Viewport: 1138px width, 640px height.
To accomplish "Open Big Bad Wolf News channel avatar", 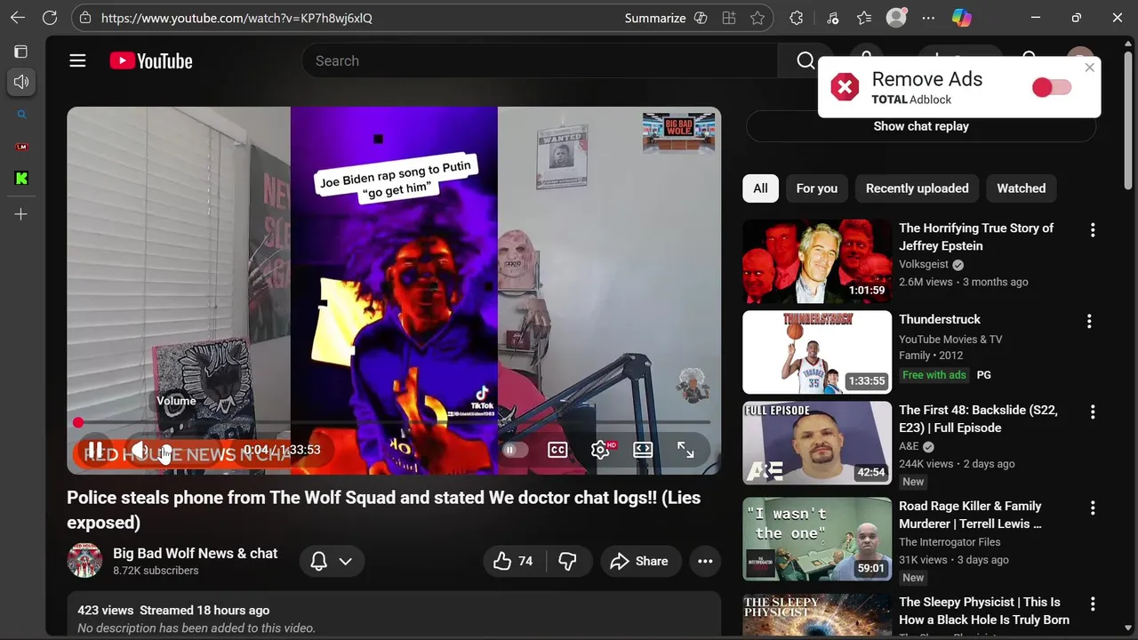I will click(x=84, y=561).
